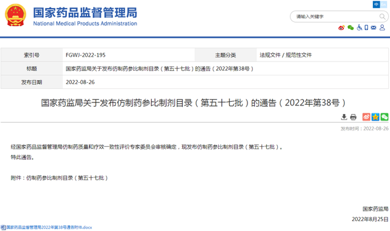Click the 特此通告 line
Viewport: 390px width, 231px height.
tap(22, 157)
